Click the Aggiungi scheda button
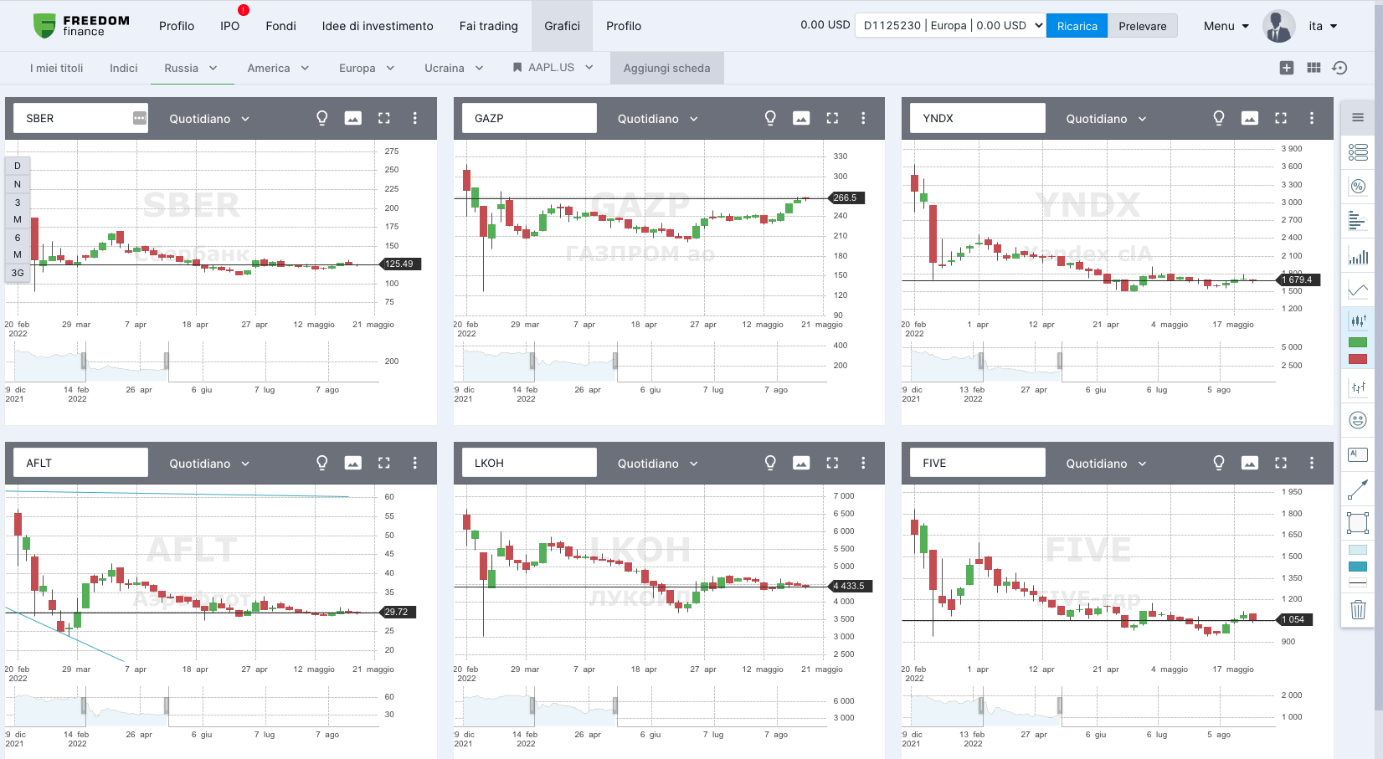Screen dimensions: 1383x759 pos(666,68)
